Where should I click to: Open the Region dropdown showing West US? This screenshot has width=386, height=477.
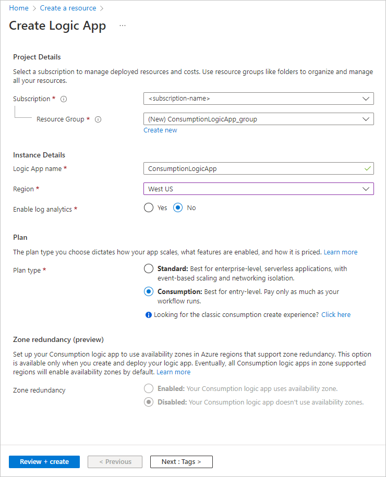coord(258,189)
